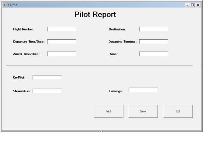This screenshot has width=203, height=155.
Task: Focus the Departing Terminal input box
Action: 154,42
